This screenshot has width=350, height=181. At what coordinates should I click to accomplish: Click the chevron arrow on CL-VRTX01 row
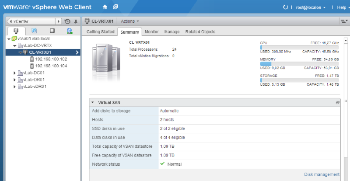click(x=77, y=52)
